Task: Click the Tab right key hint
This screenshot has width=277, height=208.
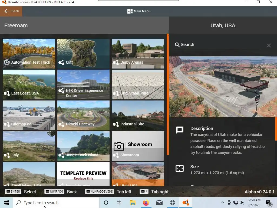Action: (154, 192)
